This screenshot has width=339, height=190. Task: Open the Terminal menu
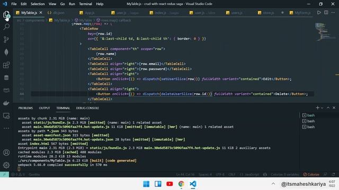click(x=85, y=4)
